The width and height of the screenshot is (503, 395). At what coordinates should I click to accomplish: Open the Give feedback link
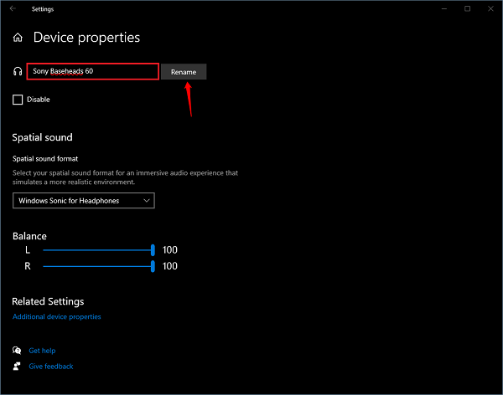point(51,367)
